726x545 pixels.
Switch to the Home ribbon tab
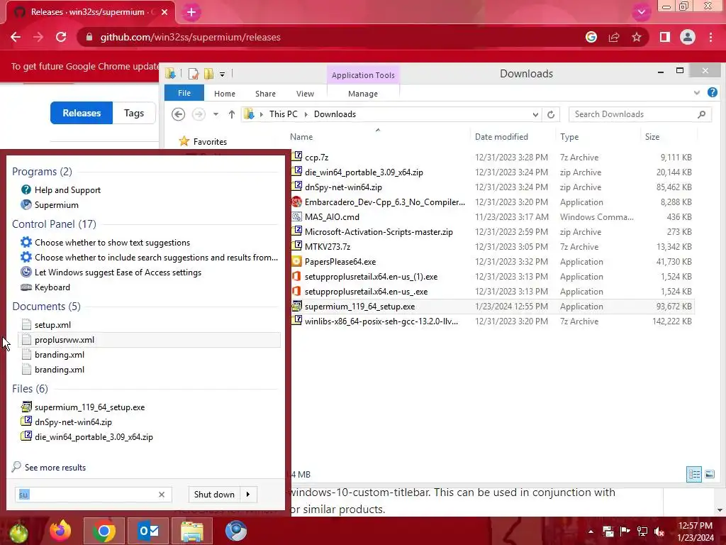click(225, 94)
